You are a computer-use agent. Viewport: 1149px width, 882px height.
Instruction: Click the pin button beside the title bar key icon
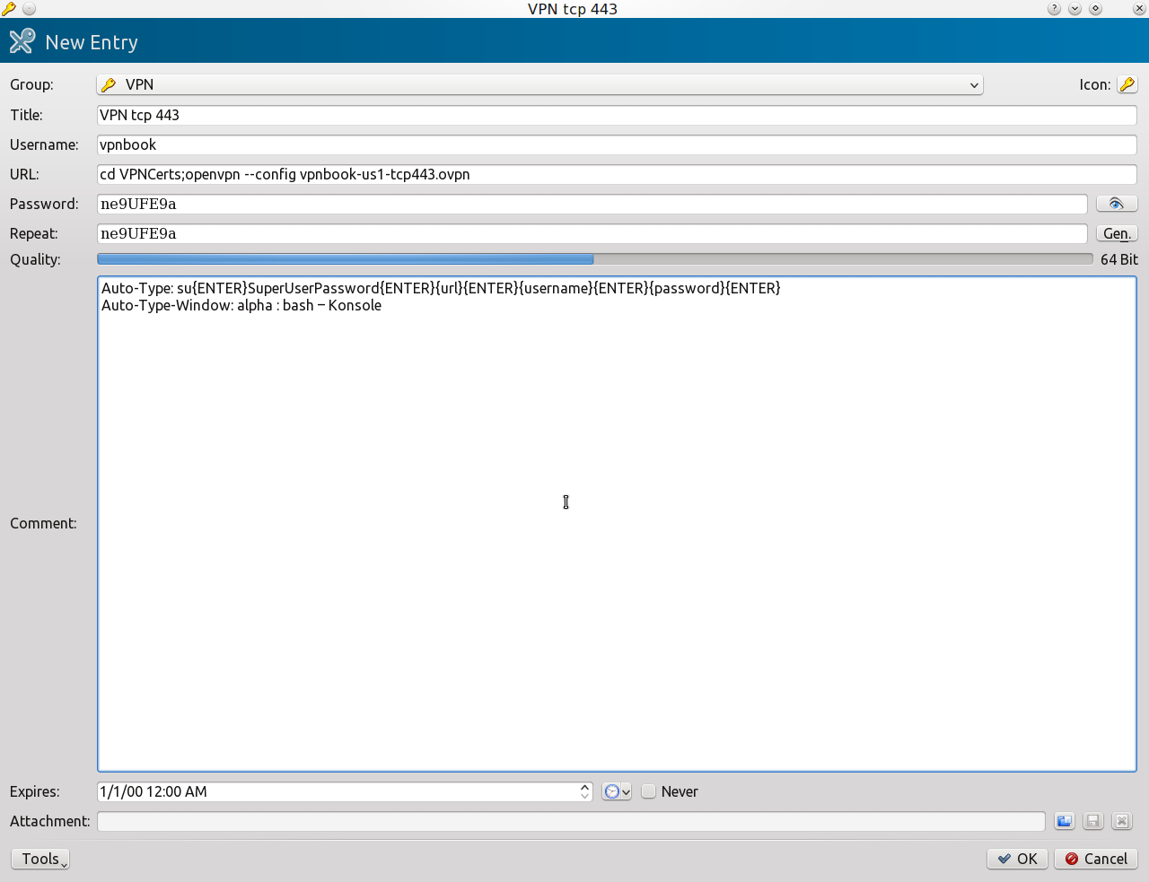tap(29, 9)
